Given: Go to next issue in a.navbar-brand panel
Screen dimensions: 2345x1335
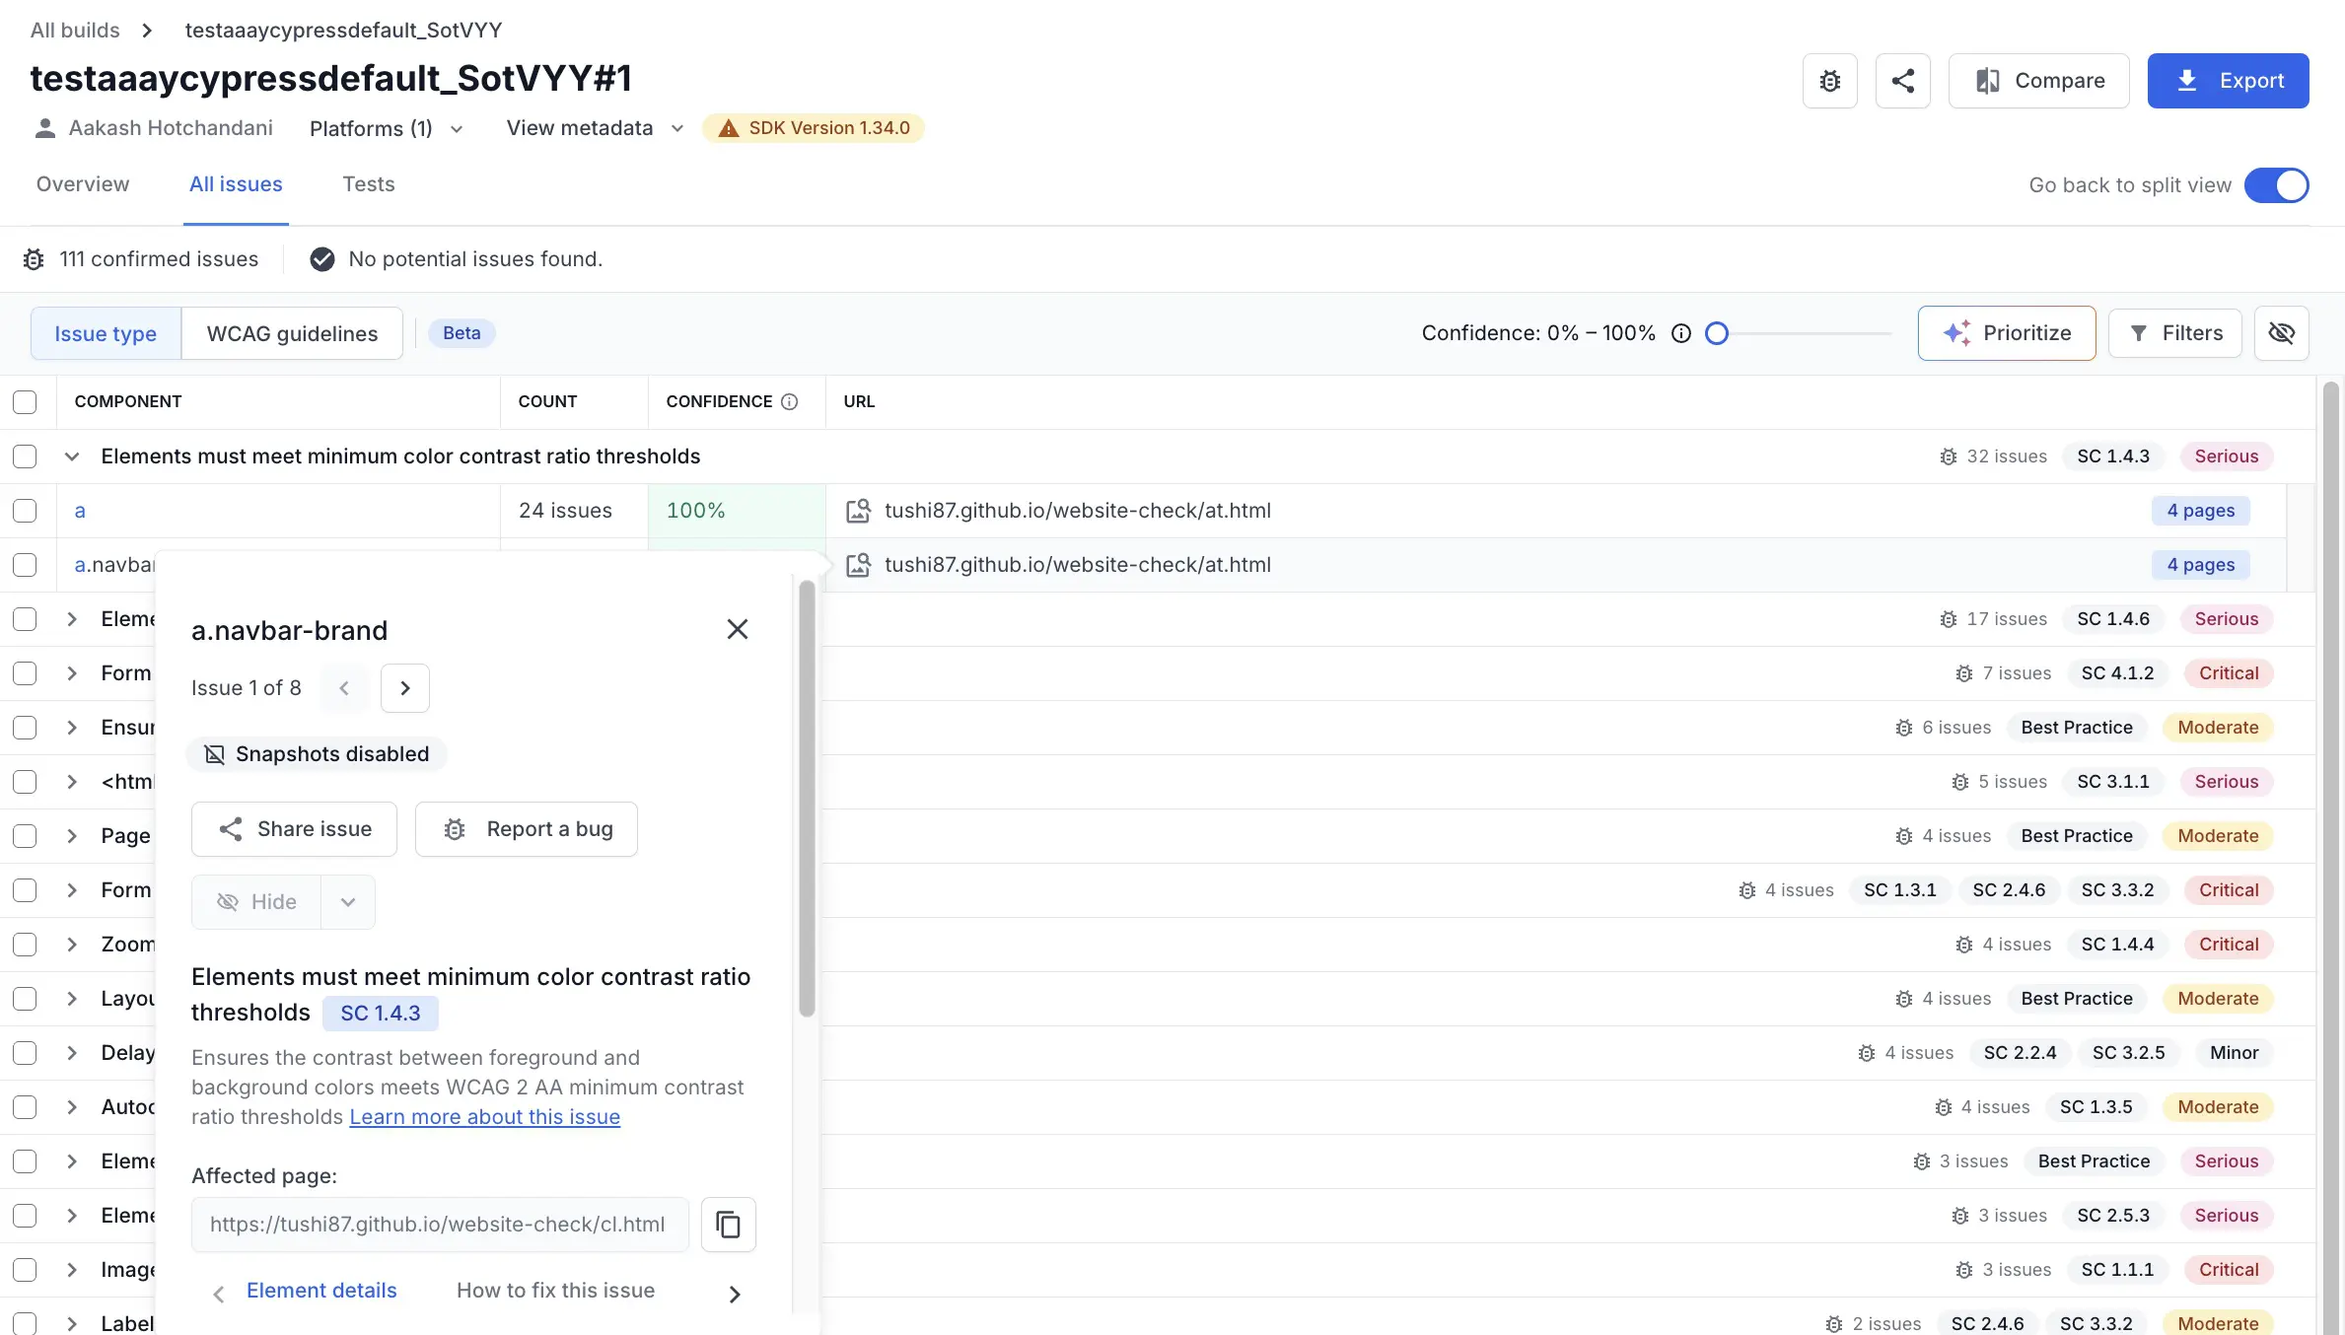Looking at the screenshot, I should (x=405, y=688).
